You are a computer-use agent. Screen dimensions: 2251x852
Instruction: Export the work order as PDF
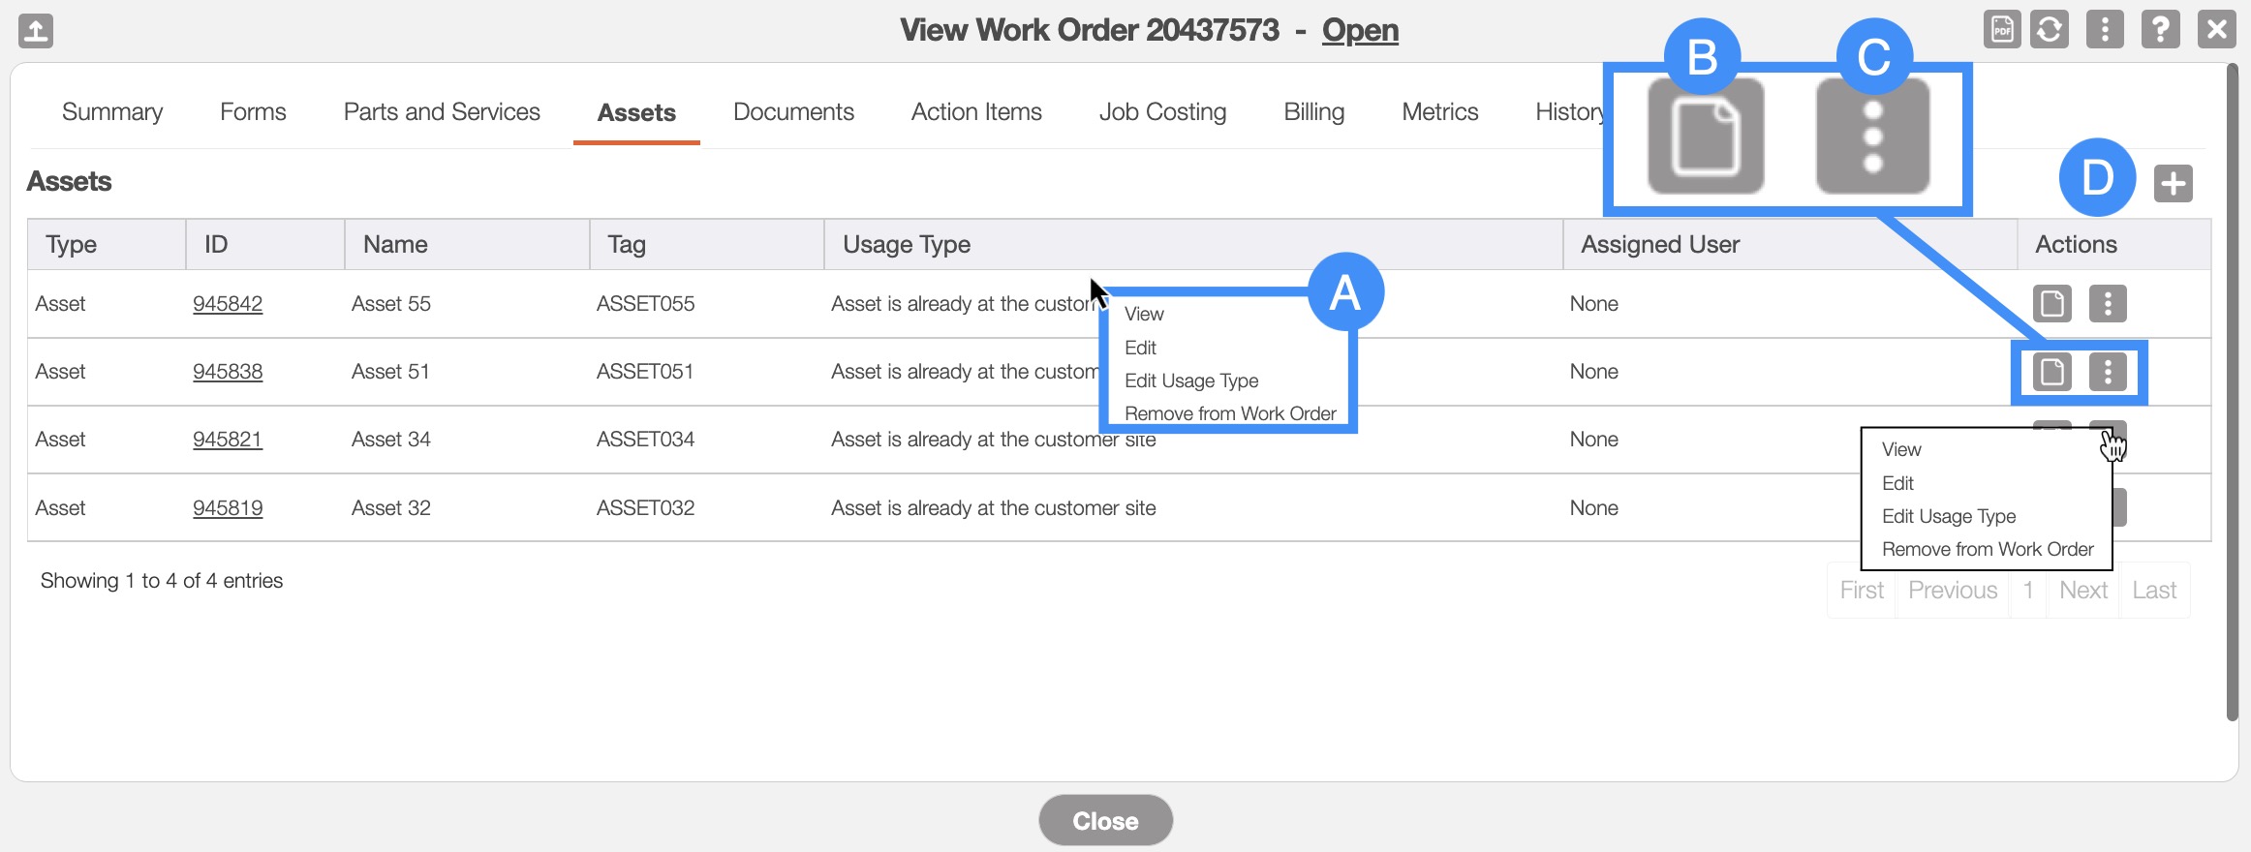click(2001, 30)
